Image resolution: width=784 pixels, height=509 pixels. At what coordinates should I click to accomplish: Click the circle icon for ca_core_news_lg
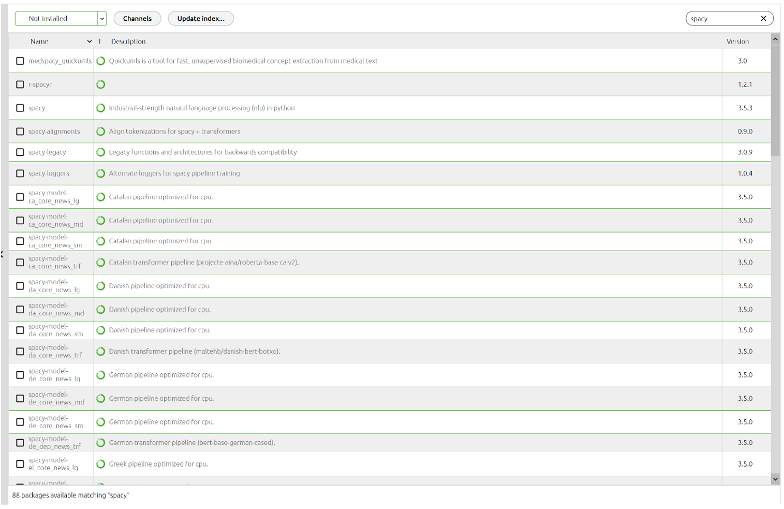click(101, 197)
